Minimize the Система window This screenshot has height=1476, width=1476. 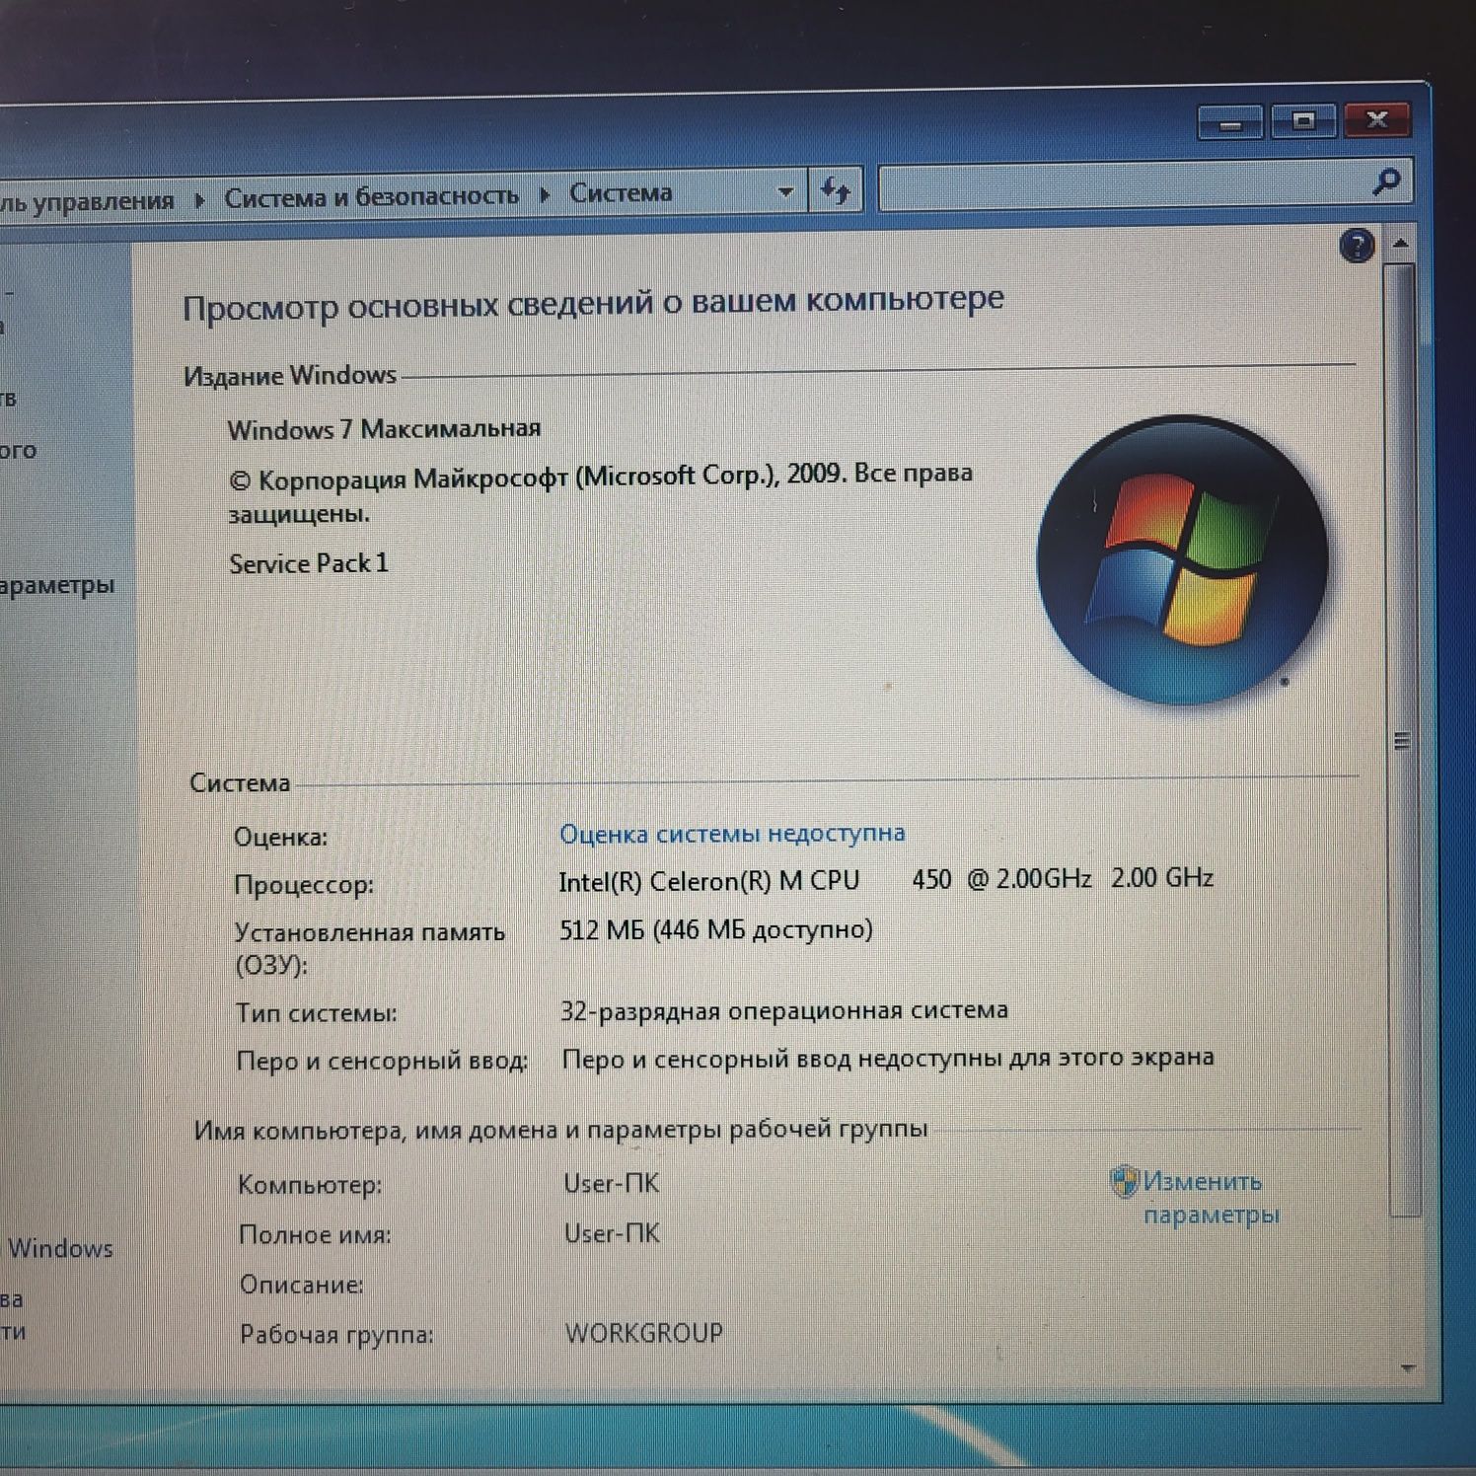(1229, 123)
